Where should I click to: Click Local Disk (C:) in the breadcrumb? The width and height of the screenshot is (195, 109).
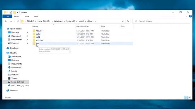[x=44, y=21]
